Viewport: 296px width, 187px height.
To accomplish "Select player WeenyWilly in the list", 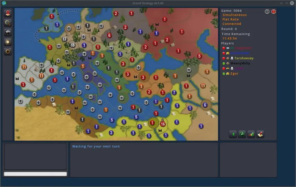I will (x=240, y=63).
